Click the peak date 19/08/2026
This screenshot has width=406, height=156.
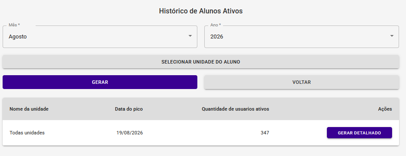click(130, 133)
